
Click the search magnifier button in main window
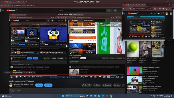pos(109,10)
